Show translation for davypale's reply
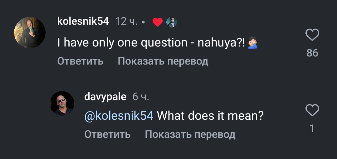This screenshot has width=337, height=159. (190, 134)
